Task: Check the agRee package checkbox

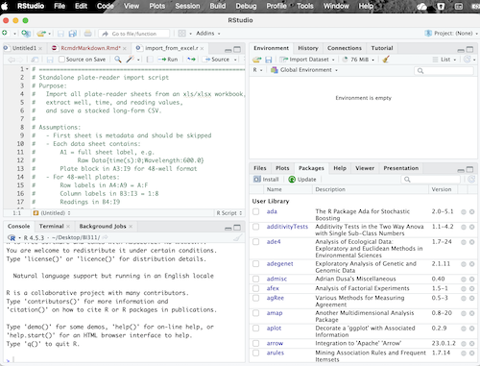Action: (x=255, y=298)
